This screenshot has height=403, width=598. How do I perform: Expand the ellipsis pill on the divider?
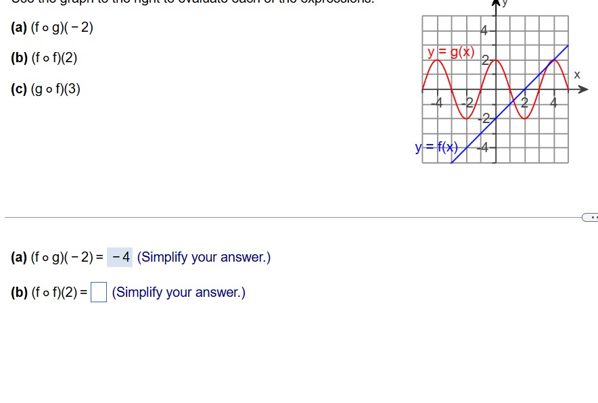591,217
